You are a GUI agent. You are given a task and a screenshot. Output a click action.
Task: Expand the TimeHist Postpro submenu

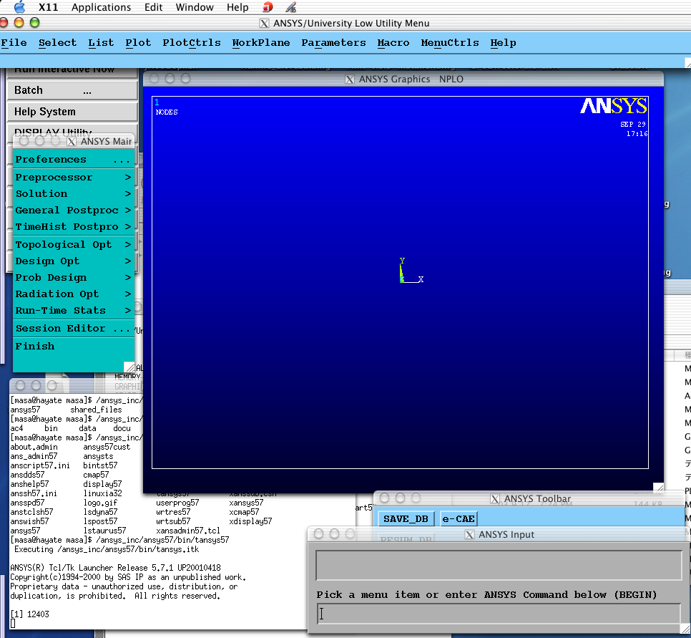point(73,227)
